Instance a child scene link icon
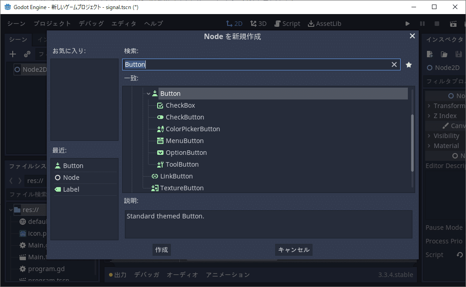 click(27, 54)
